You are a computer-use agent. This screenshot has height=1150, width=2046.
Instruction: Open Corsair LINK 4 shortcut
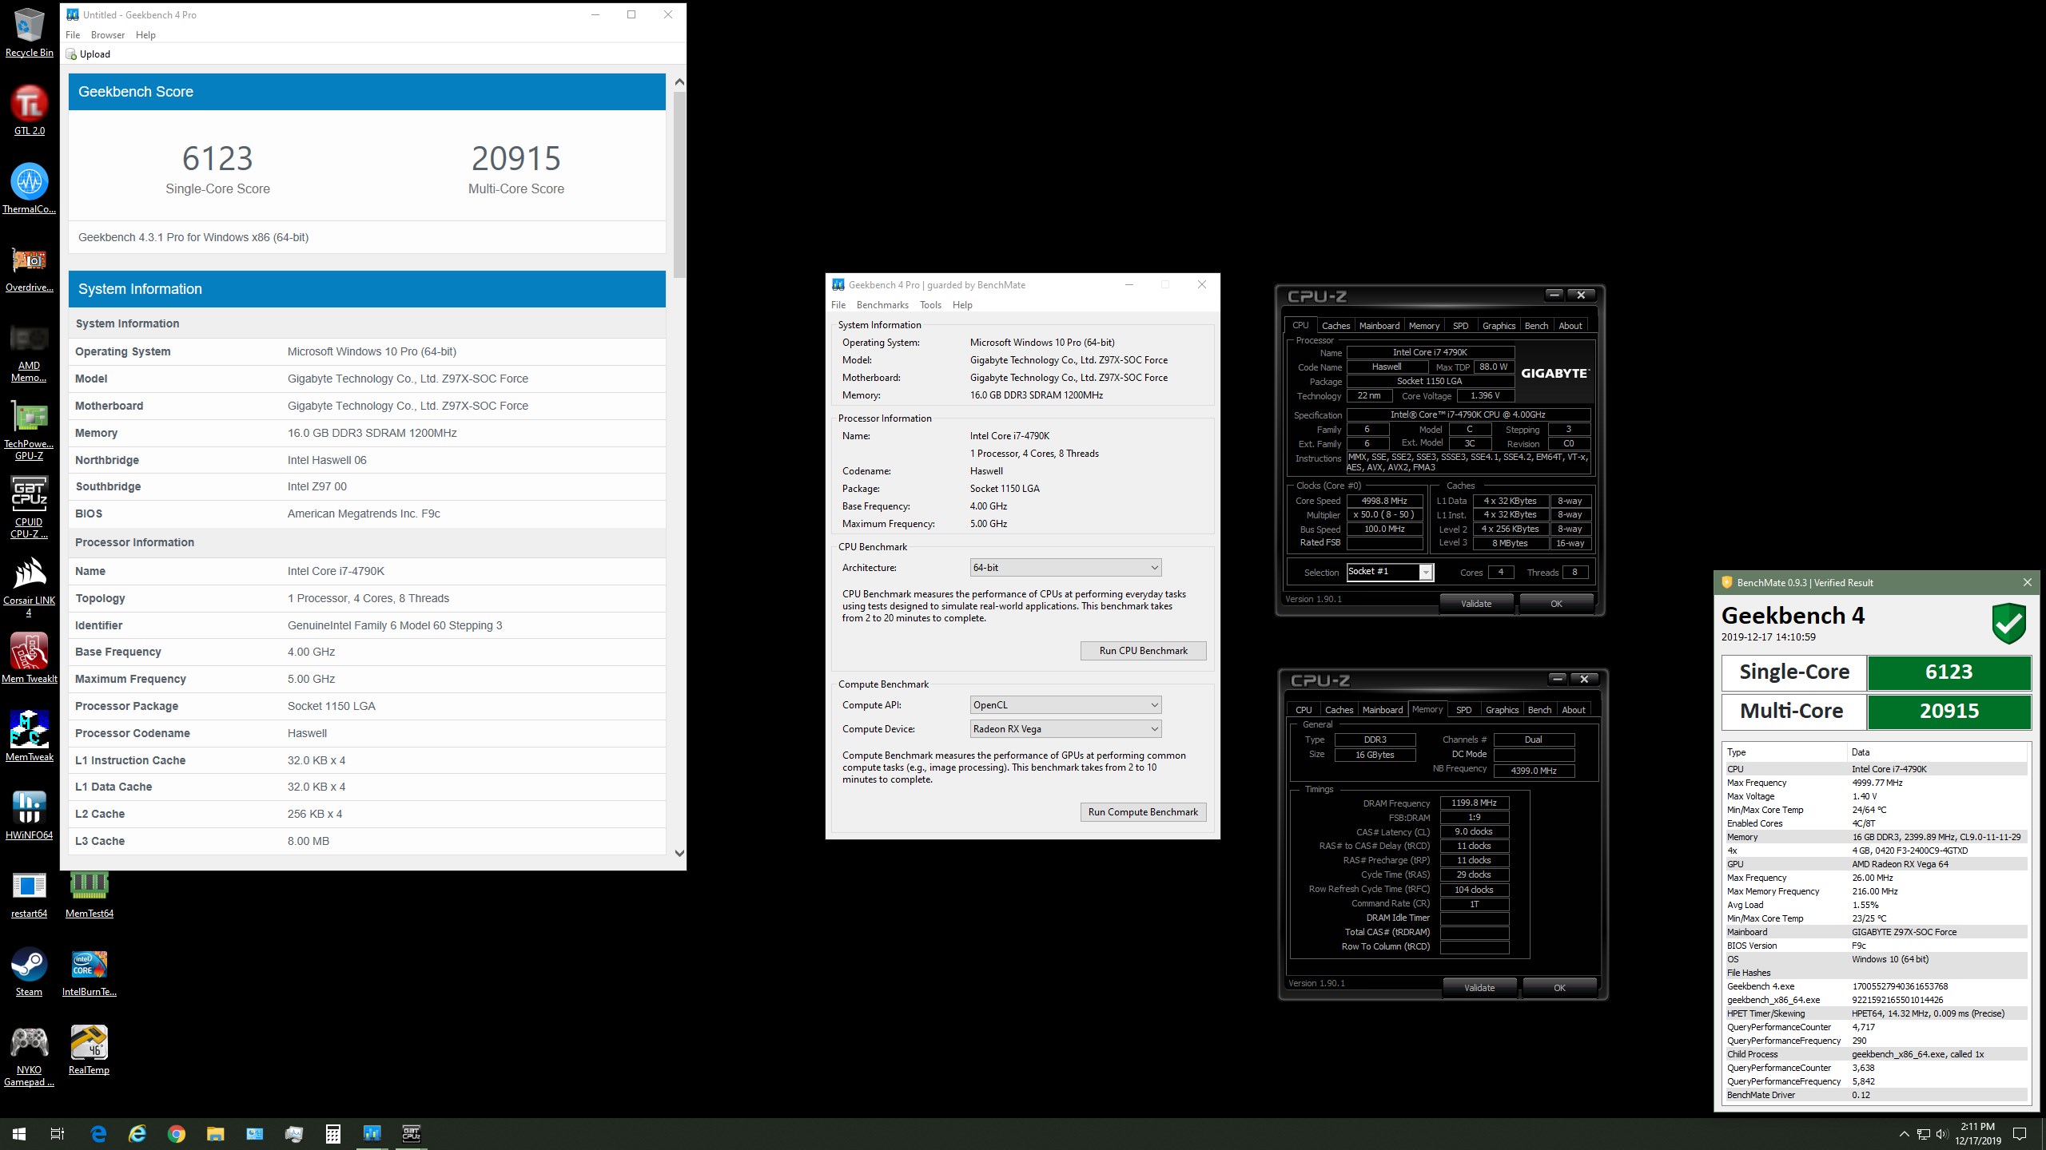[30, 586]
